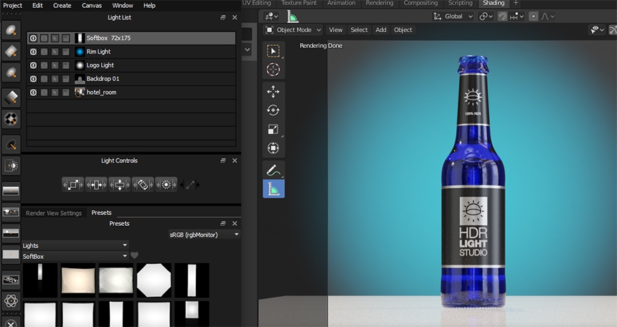The image size is (617, 327).
Task: Toggle power for Softbox 72x175 light
Action: 34,38
